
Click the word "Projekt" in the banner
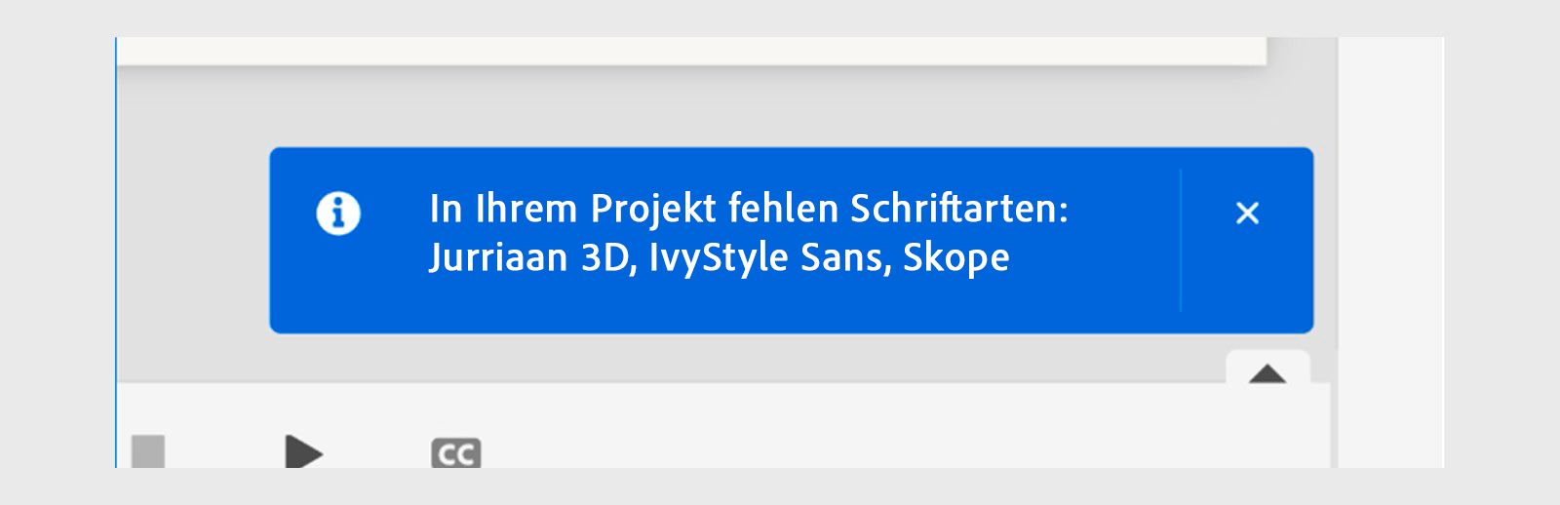pos(653,209)
